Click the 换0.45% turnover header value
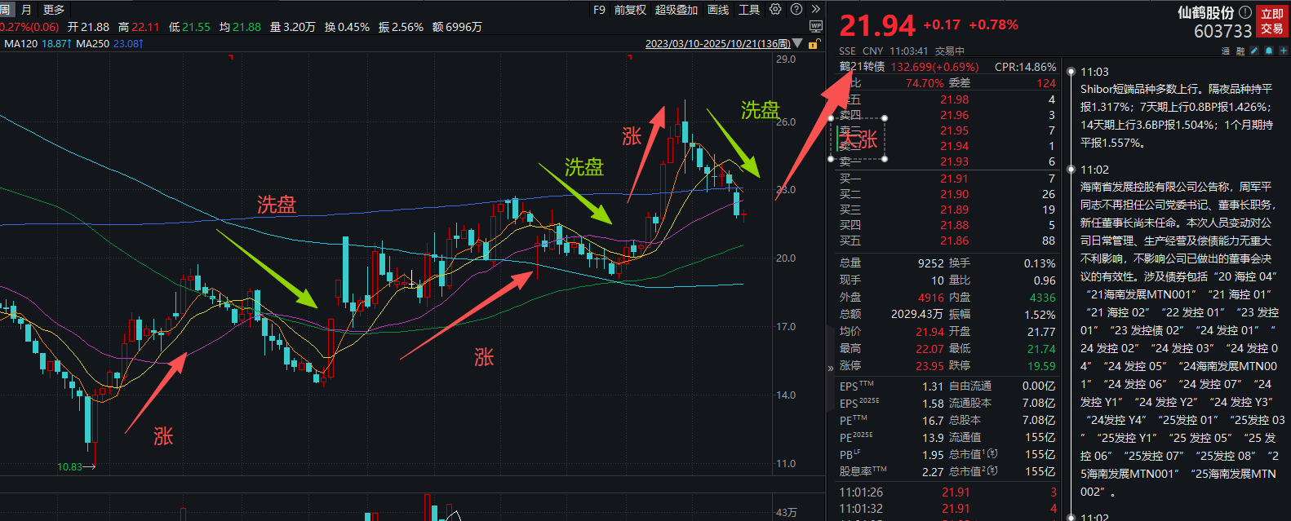Screen dimensions: 1291x521 [347, 27]
